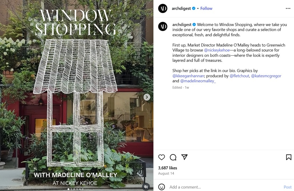View the 3,687 likes list
This screenshot has height=191, width=294.
168,168
